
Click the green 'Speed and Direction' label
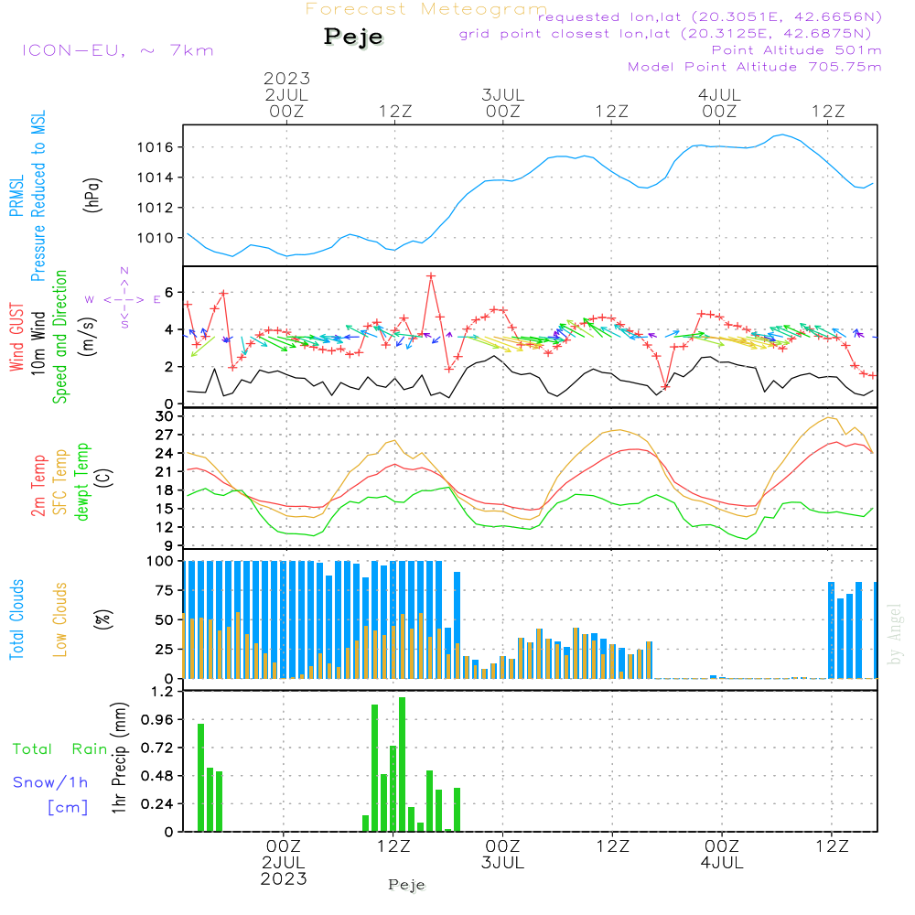coord(59,337)
